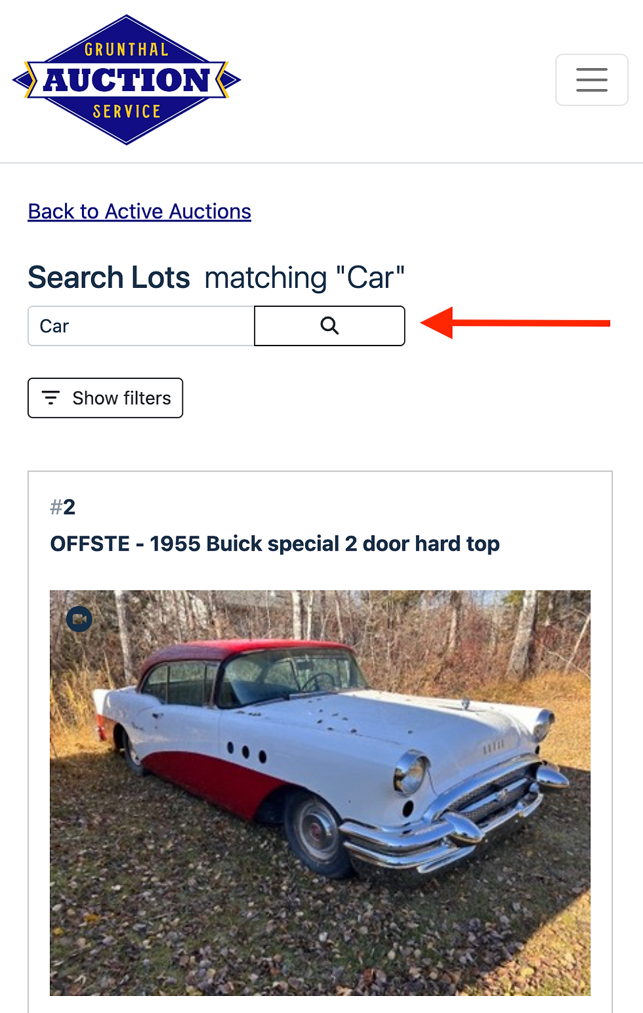
Task: Click the filter lines icon
Action: [51, 398]
